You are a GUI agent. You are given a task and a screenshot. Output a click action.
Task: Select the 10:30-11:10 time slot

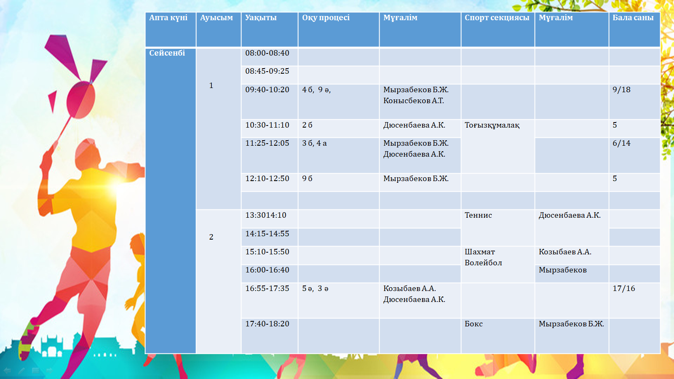[270, 128]
